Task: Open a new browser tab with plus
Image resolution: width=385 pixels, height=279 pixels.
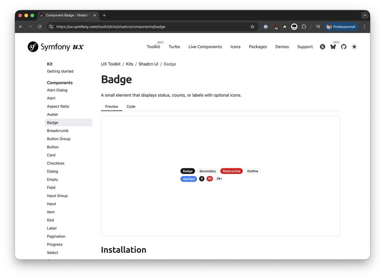Action: click(x=104, y=15)
